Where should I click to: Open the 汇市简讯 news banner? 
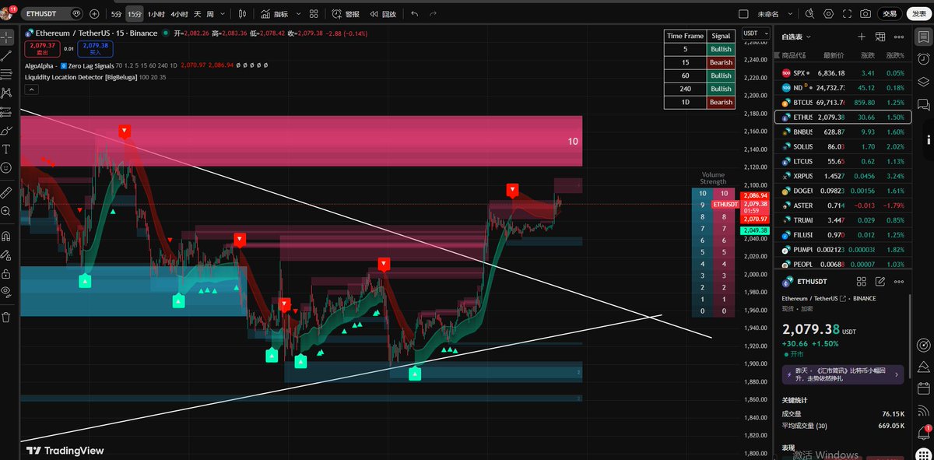pyautogui.click(x=843, y=374)
